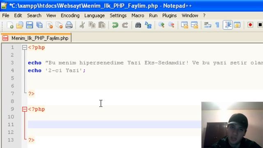Open the Macro menu
The image size is (263, 148).
coord(138,16)
